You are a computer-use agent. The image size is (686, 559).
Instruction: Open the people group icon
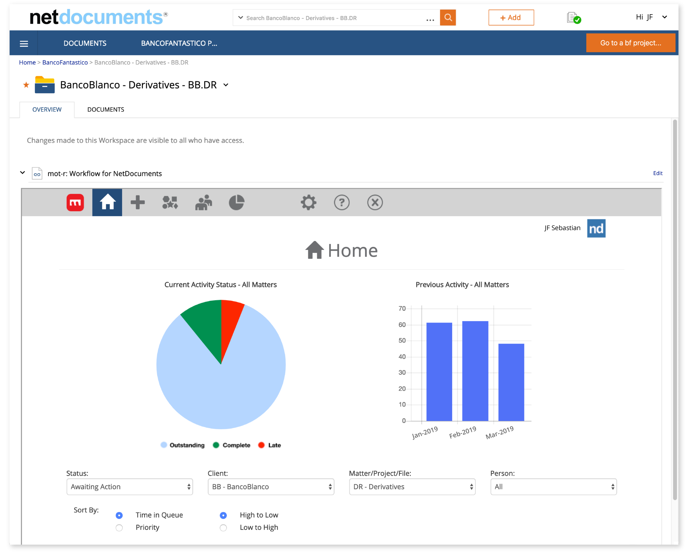click(x=204, y=203)
